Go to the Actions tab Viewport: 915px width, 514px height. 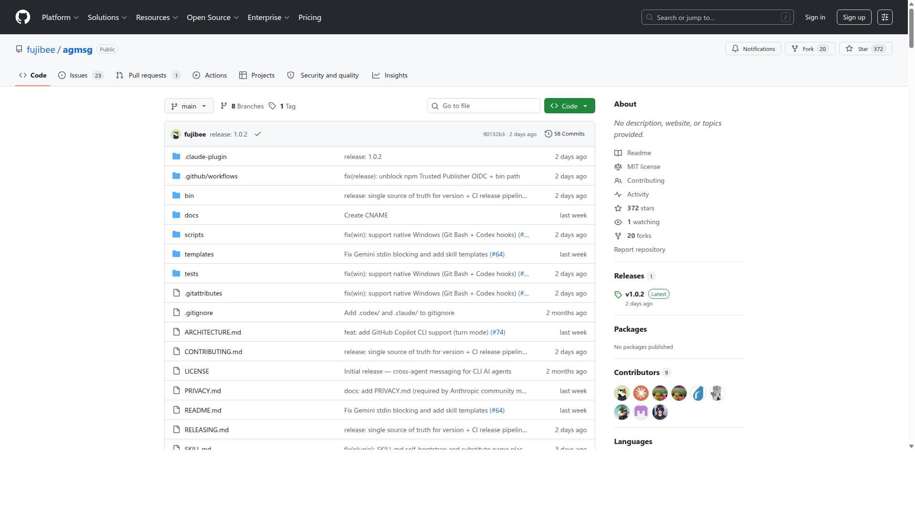210,75
